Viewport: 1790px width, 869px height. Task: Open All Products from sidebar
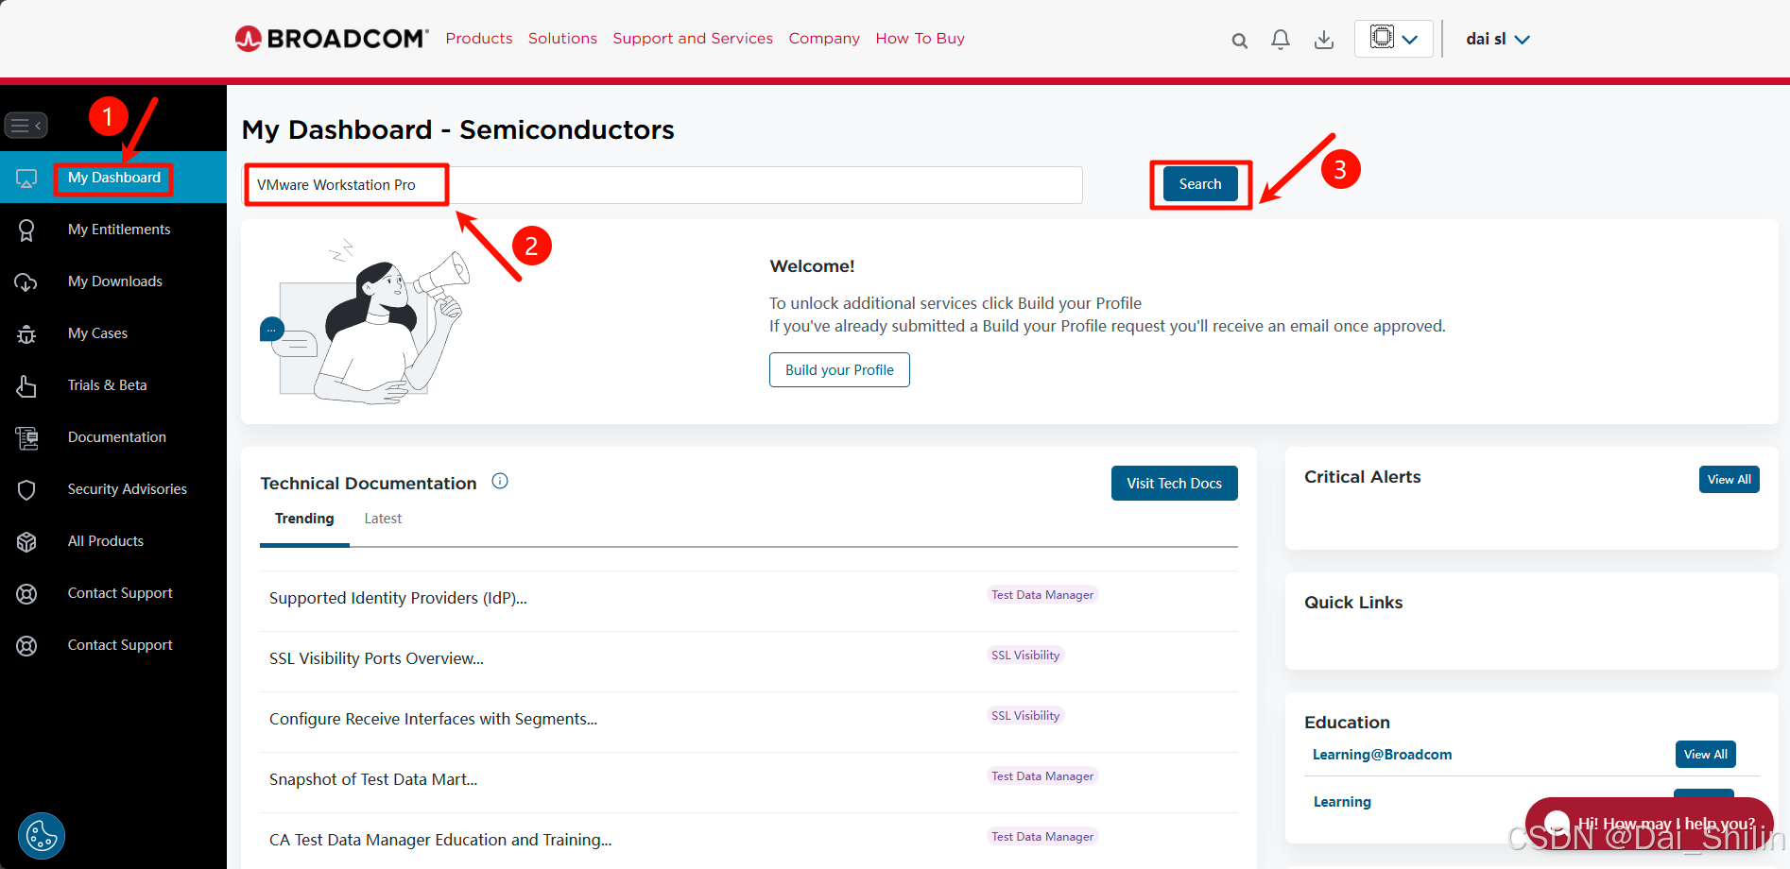click(106, 541)
